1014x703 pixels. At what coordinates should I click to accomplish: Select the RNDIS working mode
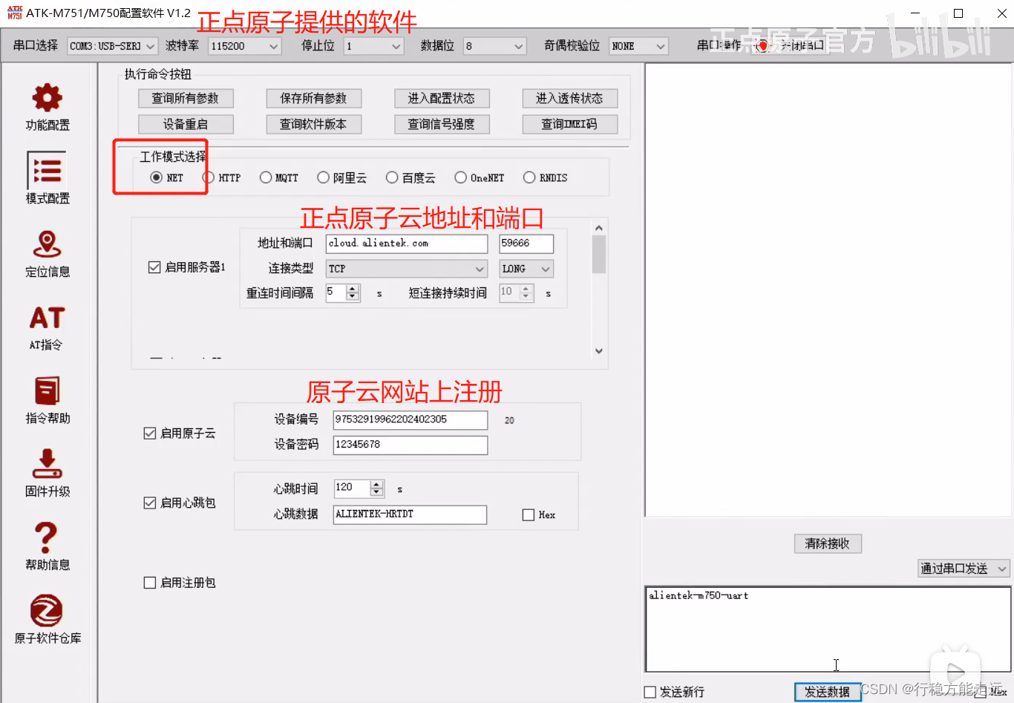(529, 177)
